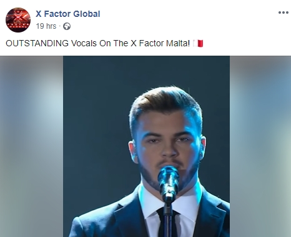Click the globe public privacy icon
This screenshot has height=237, width=291.
point(67,26)
